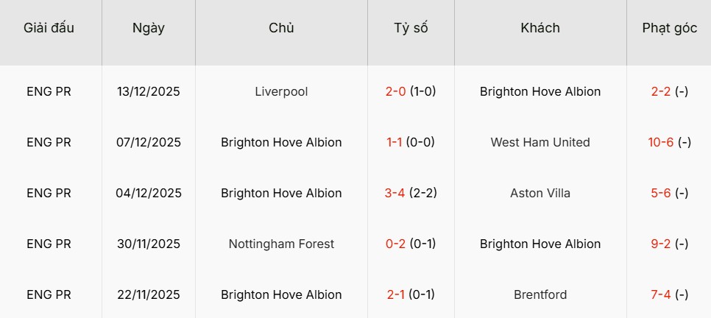Click the Aston Villa team name
Screen dimensions: 711x318
pos(540,194)
